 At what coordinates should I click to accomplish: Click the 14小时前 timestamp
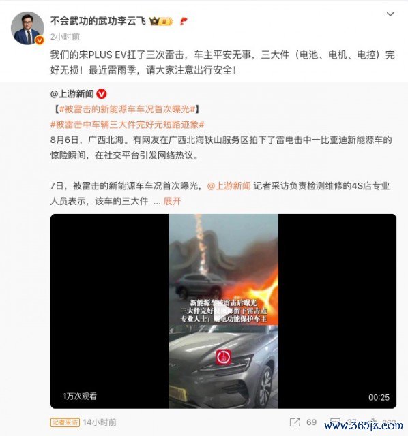(100, 422)
